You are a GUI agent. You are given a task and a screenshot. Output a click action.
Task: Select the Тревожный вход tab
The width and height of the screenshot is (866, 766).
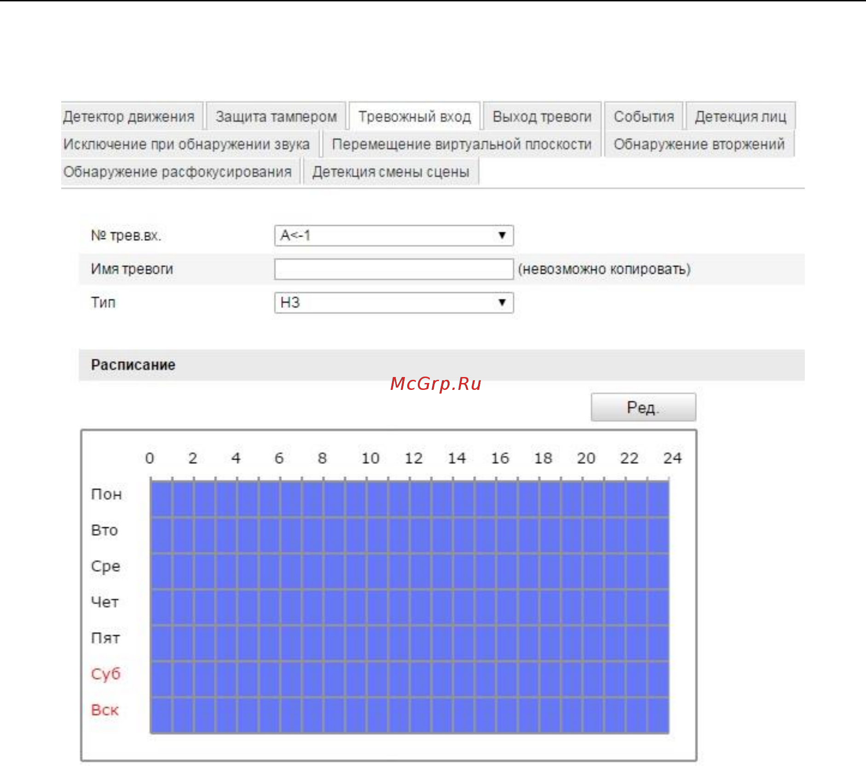[415, 116]
